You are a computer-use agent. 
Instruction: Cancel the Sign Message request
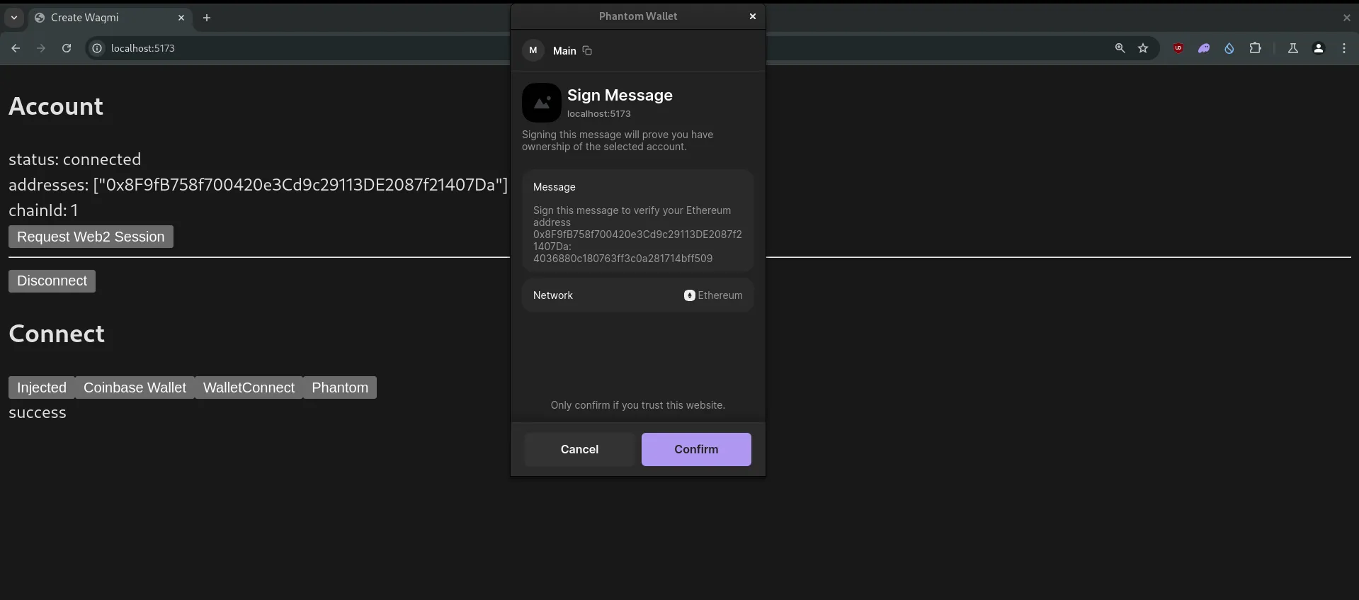[x=579, y=449]
